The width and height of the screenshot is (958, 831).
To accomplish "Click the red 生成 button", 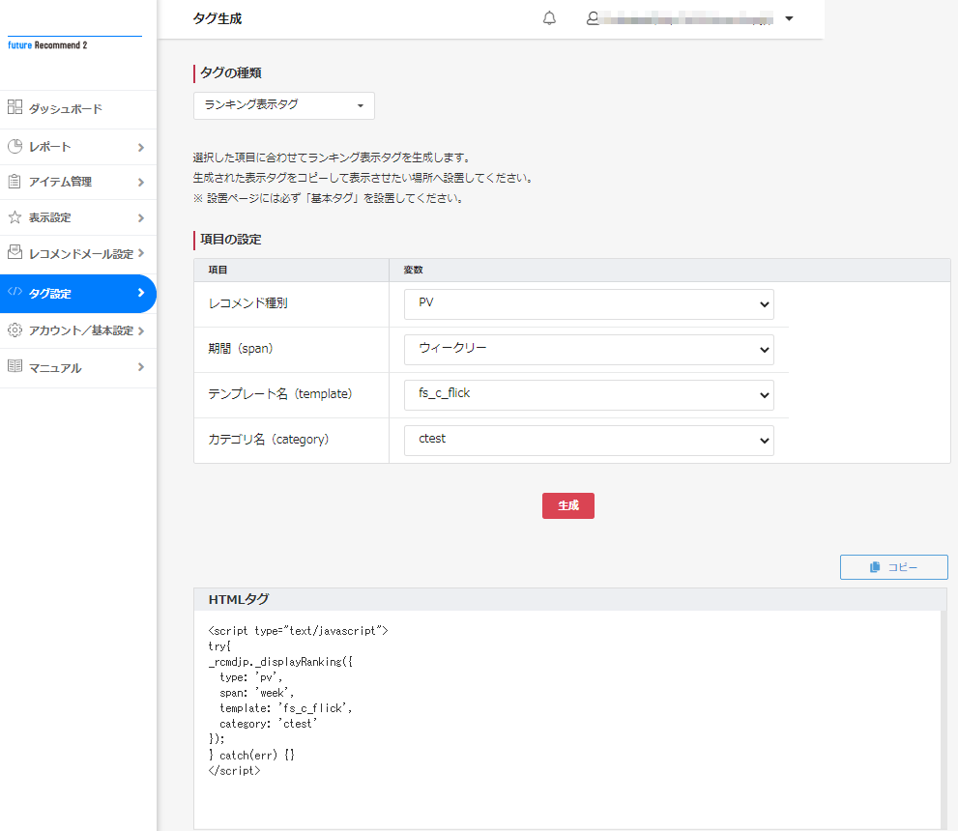I will 568,505.
